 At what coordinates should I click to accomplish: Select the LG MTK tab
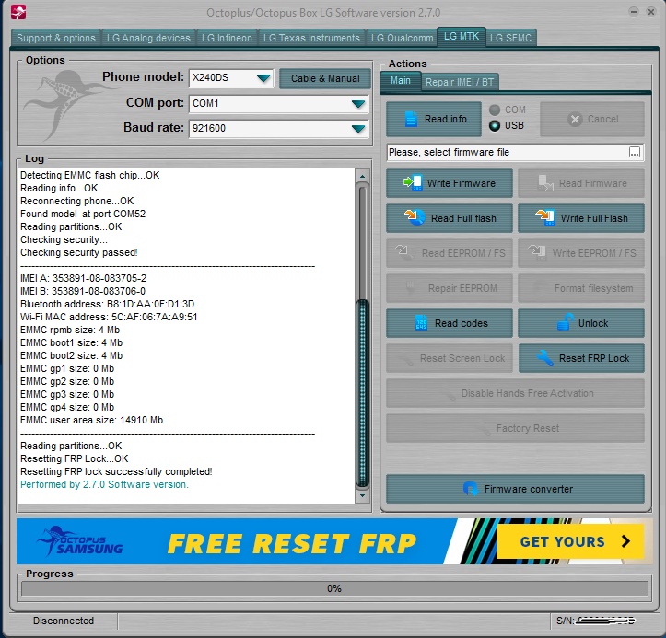(x=462, y=37)
